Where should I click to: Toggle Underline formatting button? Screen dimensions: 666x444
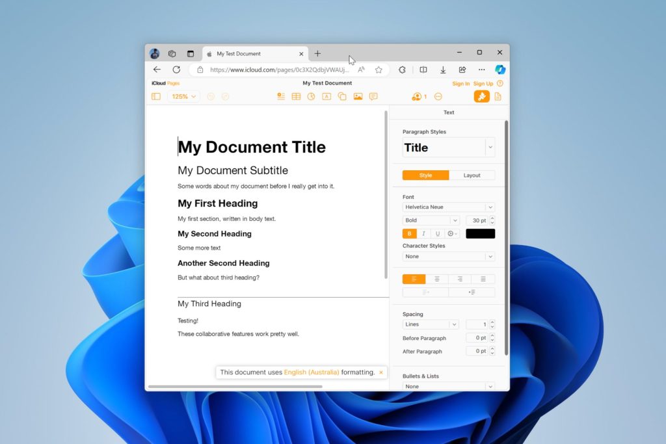pos(438,233)
